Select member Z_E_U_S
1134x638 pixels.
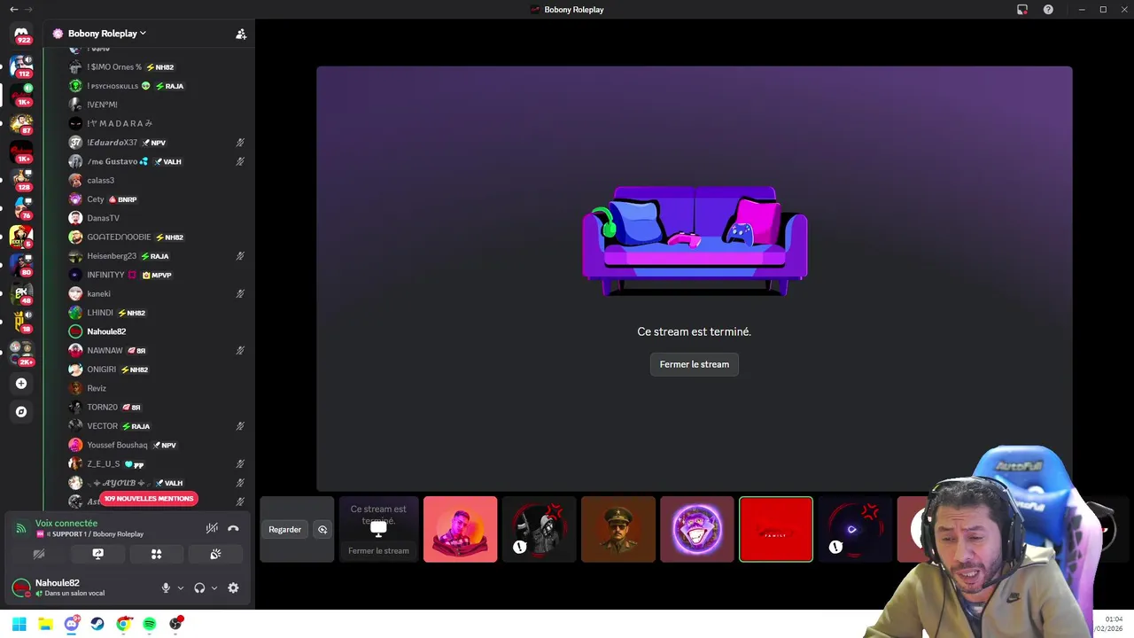point(103,463)
